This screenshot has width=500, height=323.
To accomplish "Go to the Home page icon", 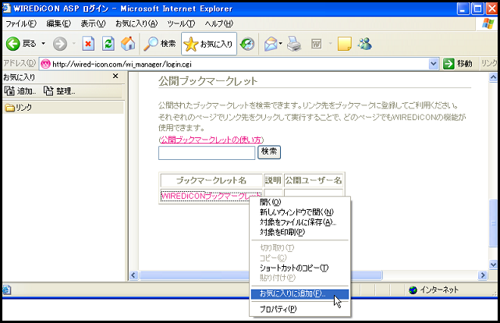I will coord(128,44).
